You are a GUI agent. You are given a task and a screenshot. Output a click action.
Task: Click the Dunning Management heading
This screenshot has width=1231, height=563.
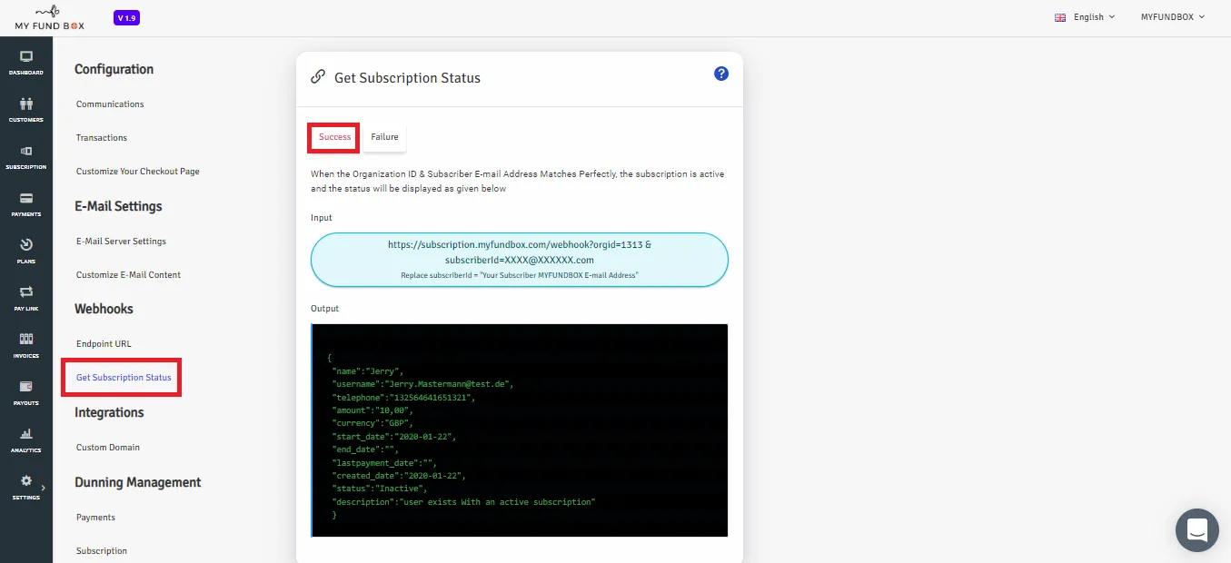pyautogui.click(x=138, y=482)
